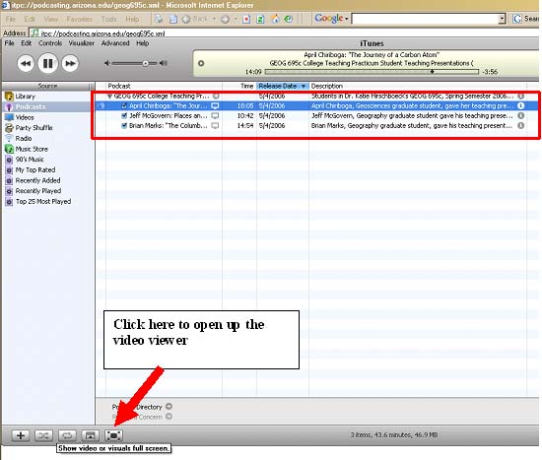Click the full screen video button

(113, 435)
